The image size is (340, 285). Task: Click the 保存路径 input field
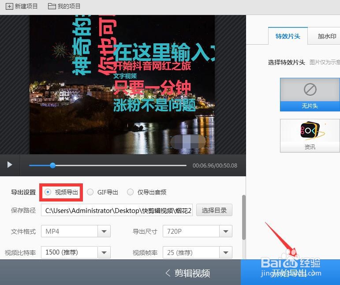coord(117,210)
